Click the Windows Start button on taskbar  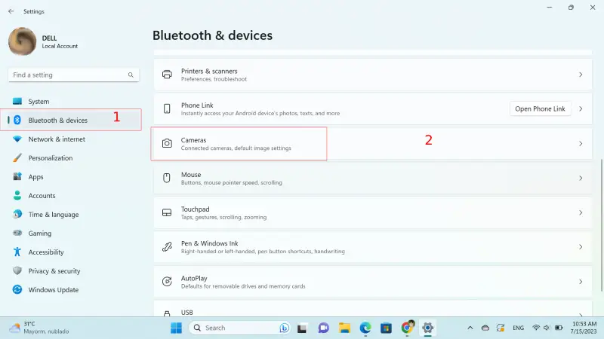point(176,328)
